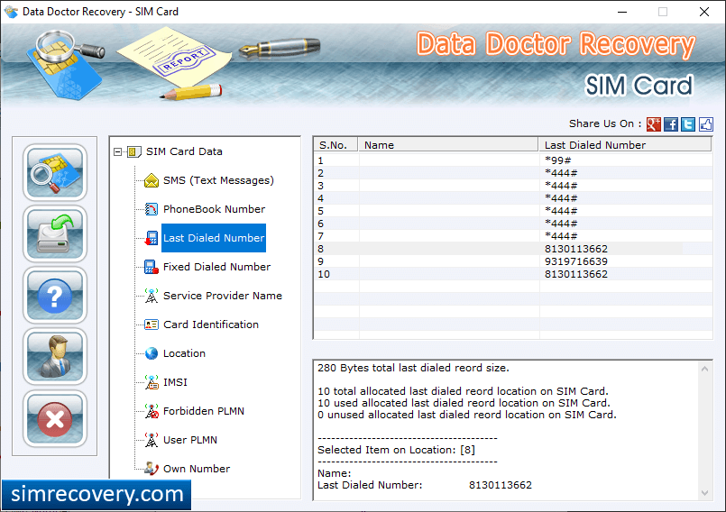Select row 7 in the dialed list
The width and height of the screenshot is (726, 512).
(x=513, y=236)
